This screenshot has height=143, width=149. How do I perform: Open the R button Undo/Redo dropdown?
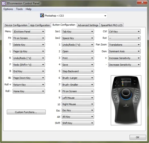point(29,58)
